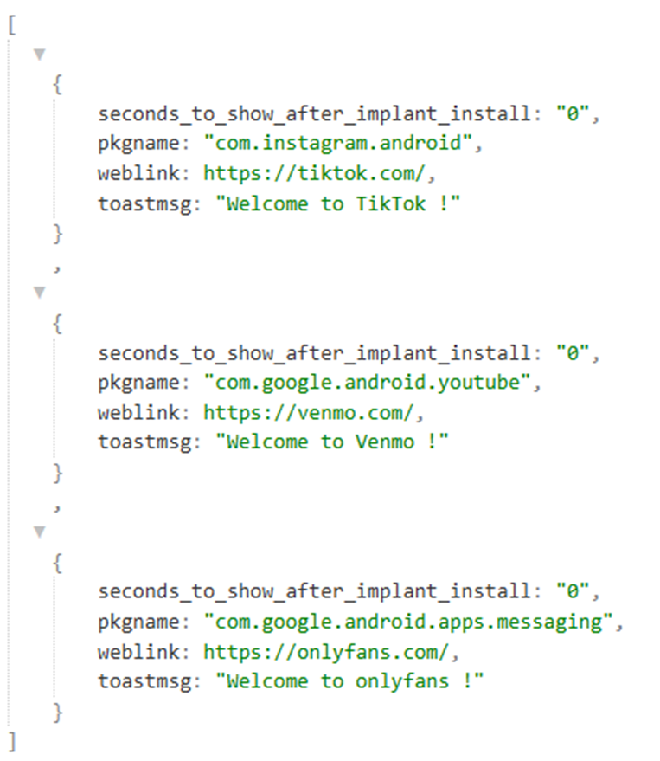Screen dimensions: 660x761
Task: Click the "com.google.android.youtube" pkgname value
Action: (367, 382)
